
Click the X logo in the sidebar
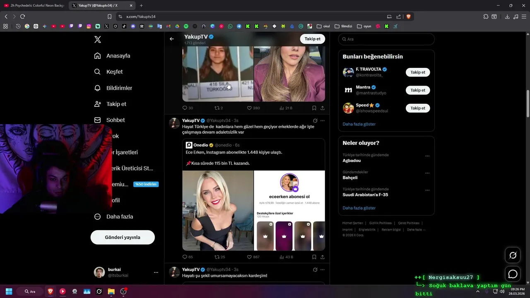point(98,40)
